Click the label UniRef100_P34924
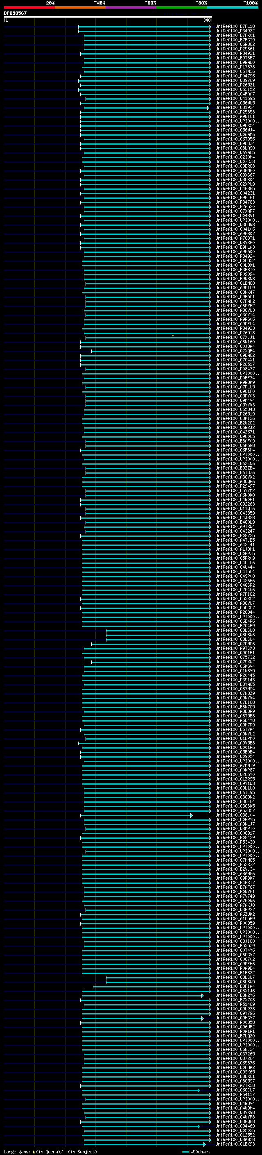This screenshot has height=1155, width=262. (x=235, y=256)
